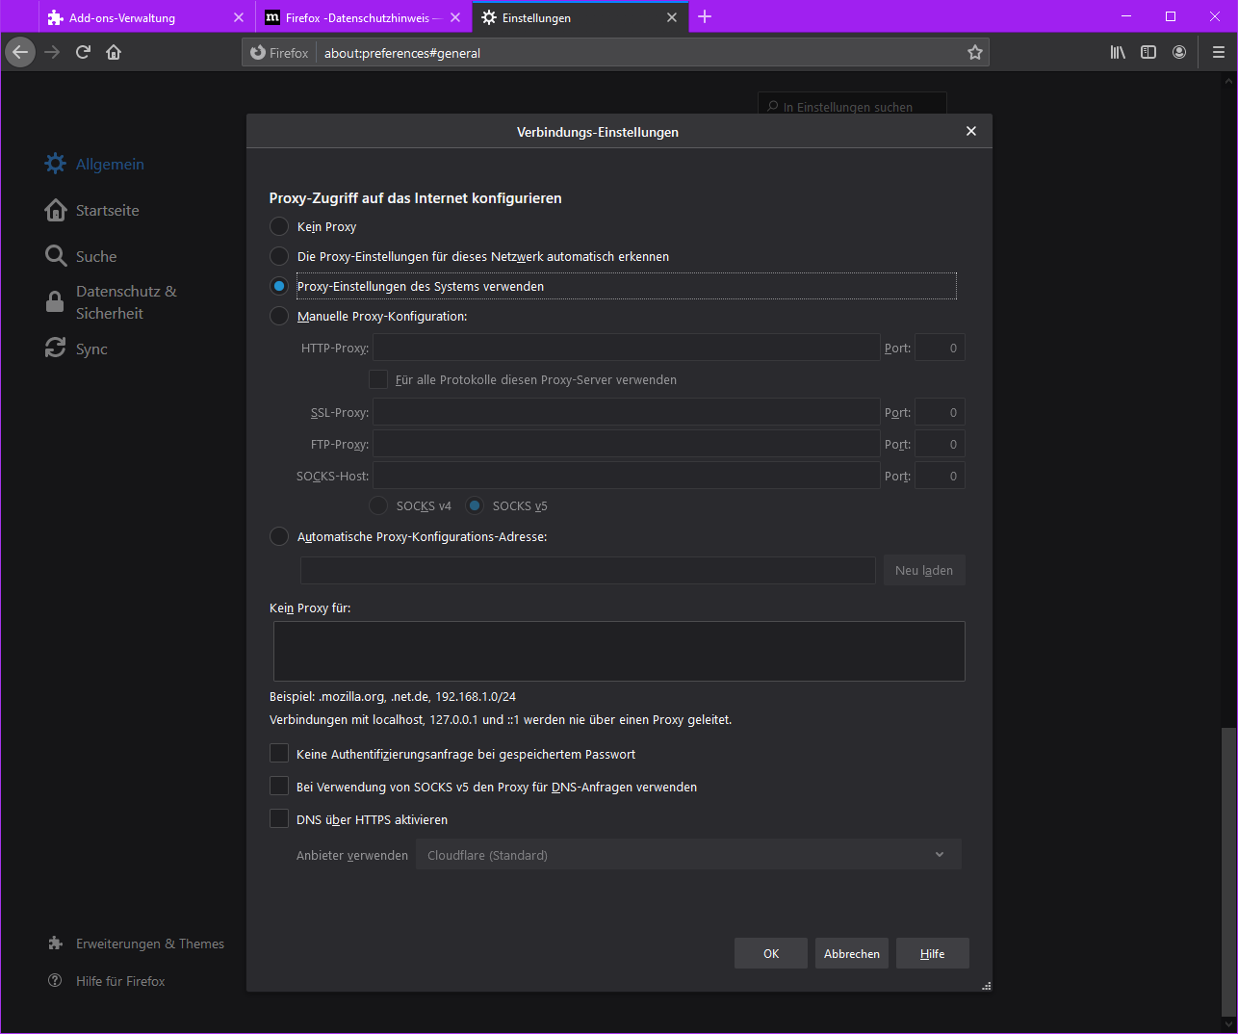Click the Forward arrow button
Screen dimensions: 1238x1034
coord(52,52)
